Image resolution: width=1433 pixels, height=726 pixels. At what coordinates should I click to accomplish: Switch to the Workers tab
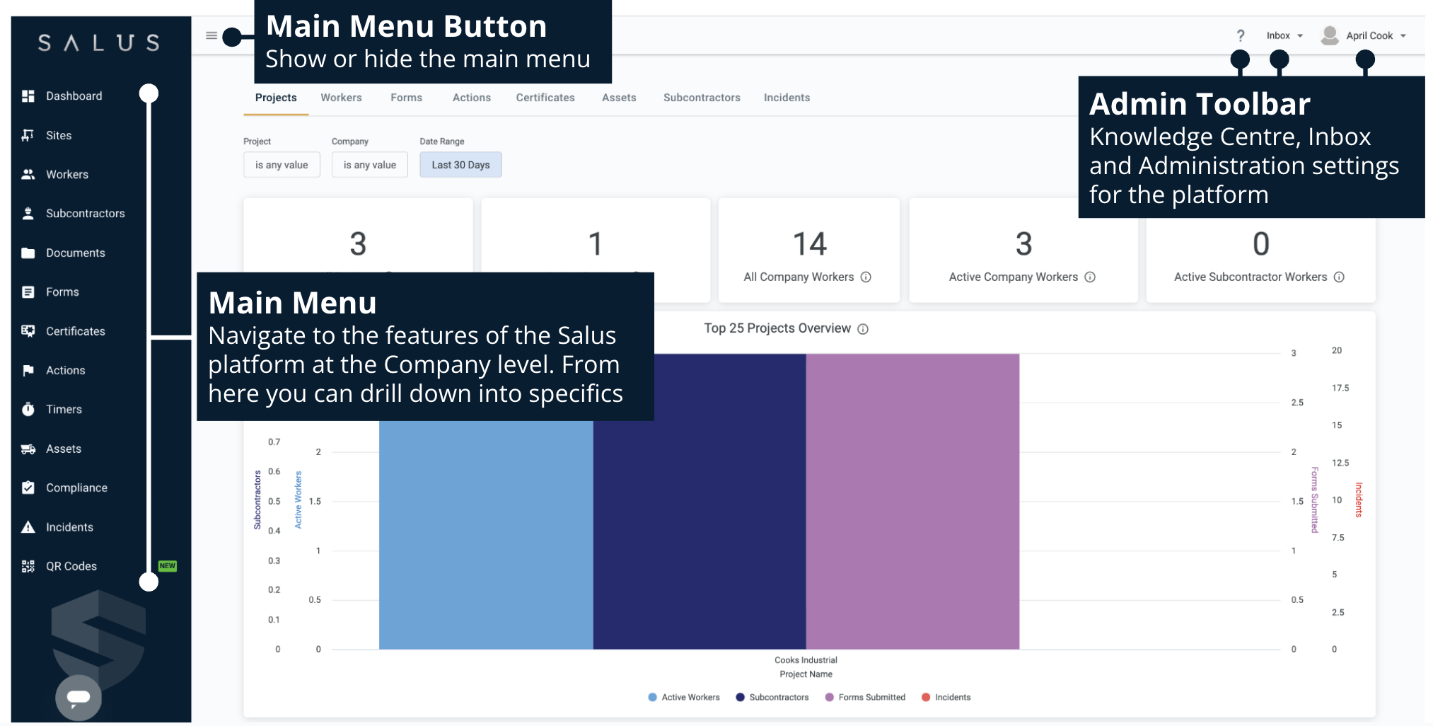pyautogui.click(x=342, y=98)
